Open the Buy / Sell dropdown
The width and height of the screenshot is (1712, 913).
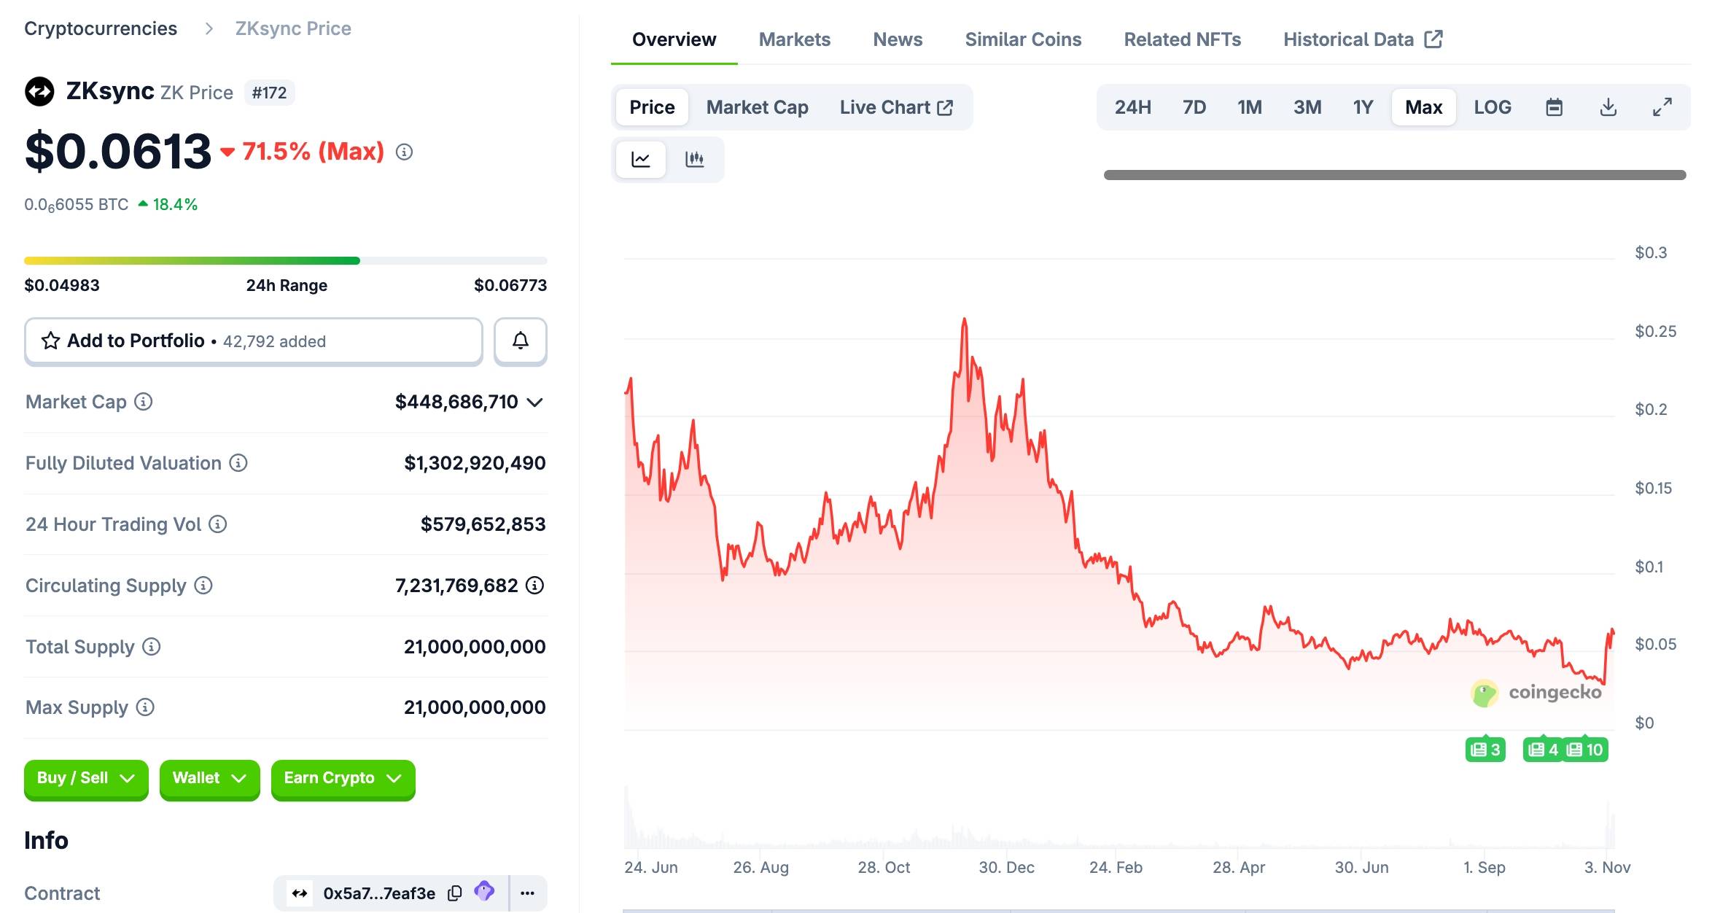click(x=85, y=779)
